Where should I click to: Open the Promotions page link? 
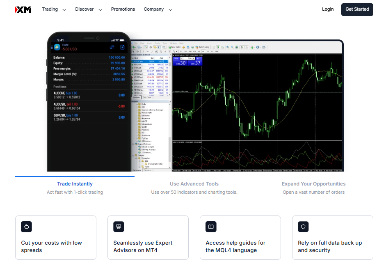(x=123, y=9)
